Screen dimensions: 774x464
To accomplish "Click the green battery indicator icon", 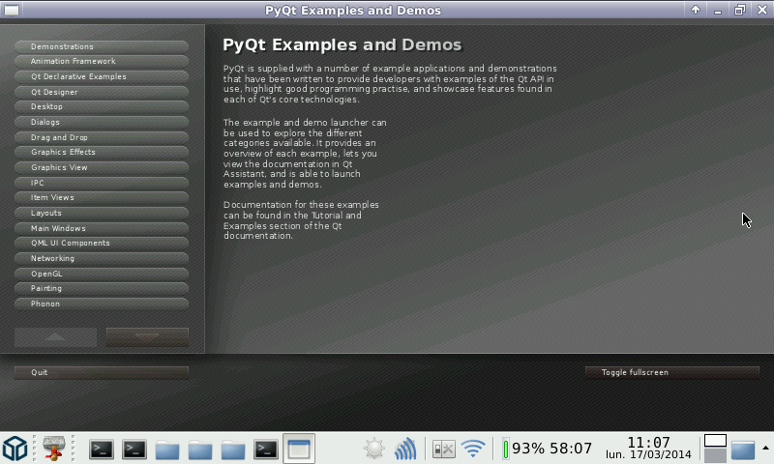I will [x=506, y=449].
